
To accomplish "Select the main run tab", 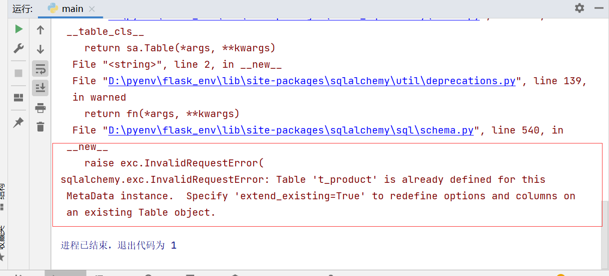I will [x=72, y=9].
